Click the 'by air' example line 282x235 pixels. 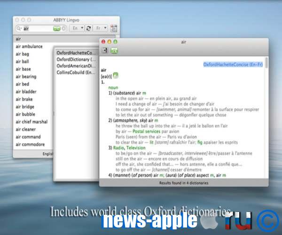148,132
